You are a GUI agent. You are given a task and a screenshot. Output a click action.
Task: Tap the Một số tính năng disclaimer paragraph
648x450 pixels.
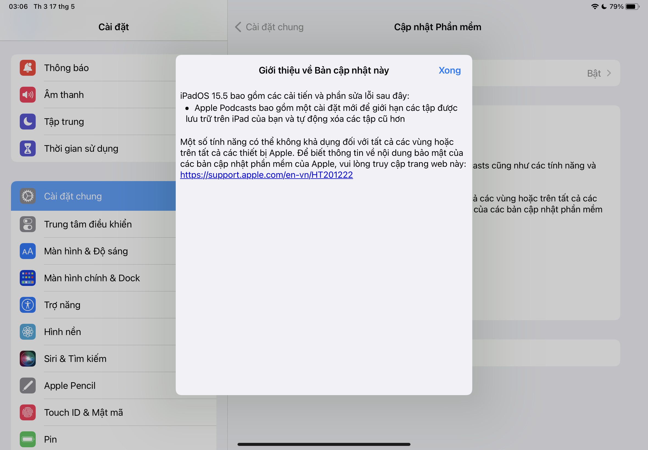coord(323,153)
